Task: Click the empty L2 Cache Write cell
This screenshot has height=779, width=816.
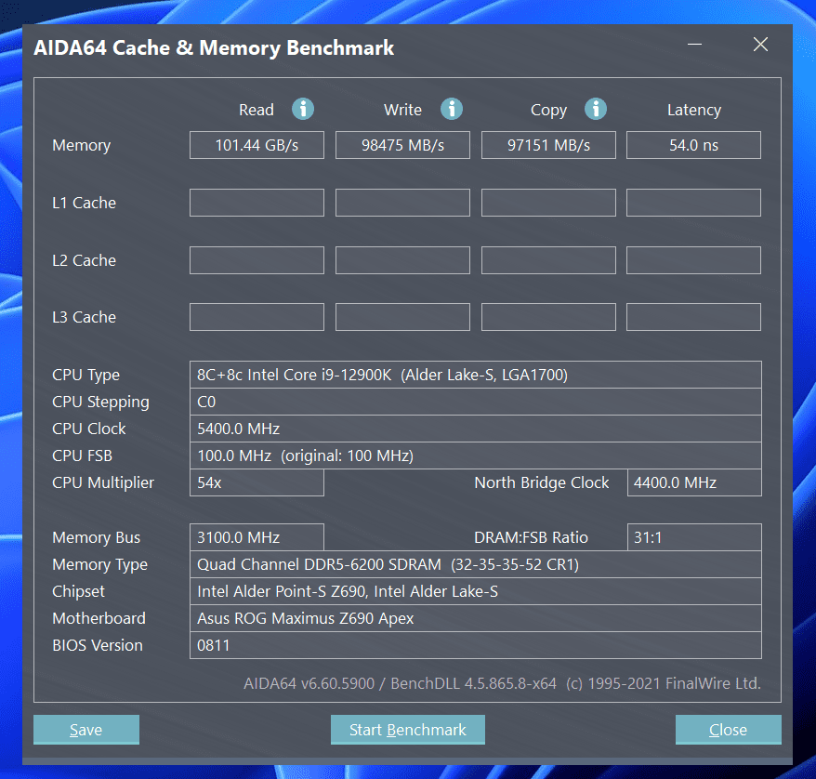Action: (x=402, y=260)
